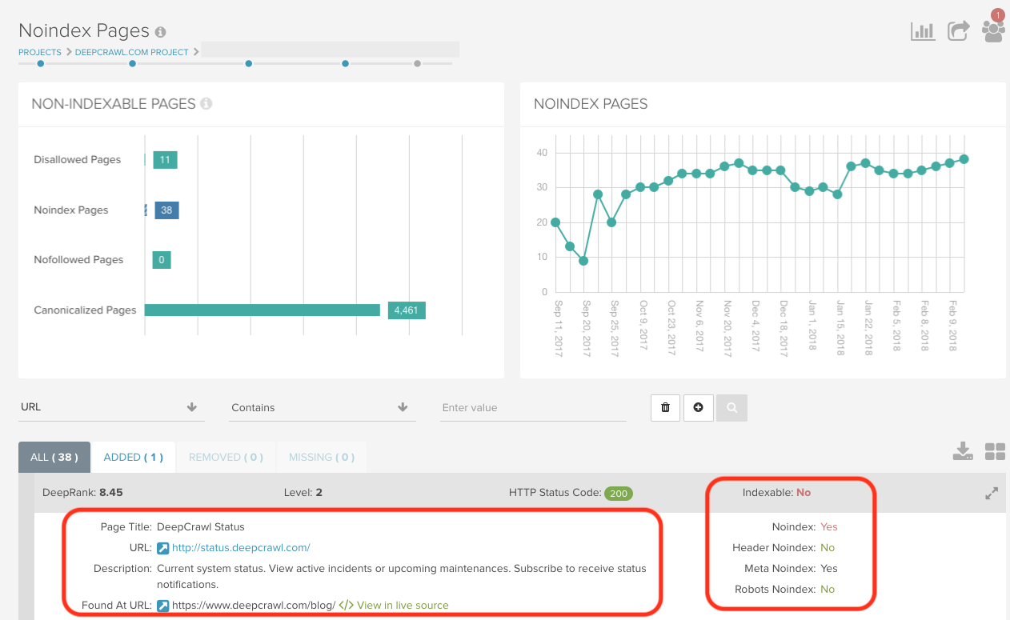The image size is (1010, 620).
Task: Open the bar chart reports icon
Action: [923, 31]
